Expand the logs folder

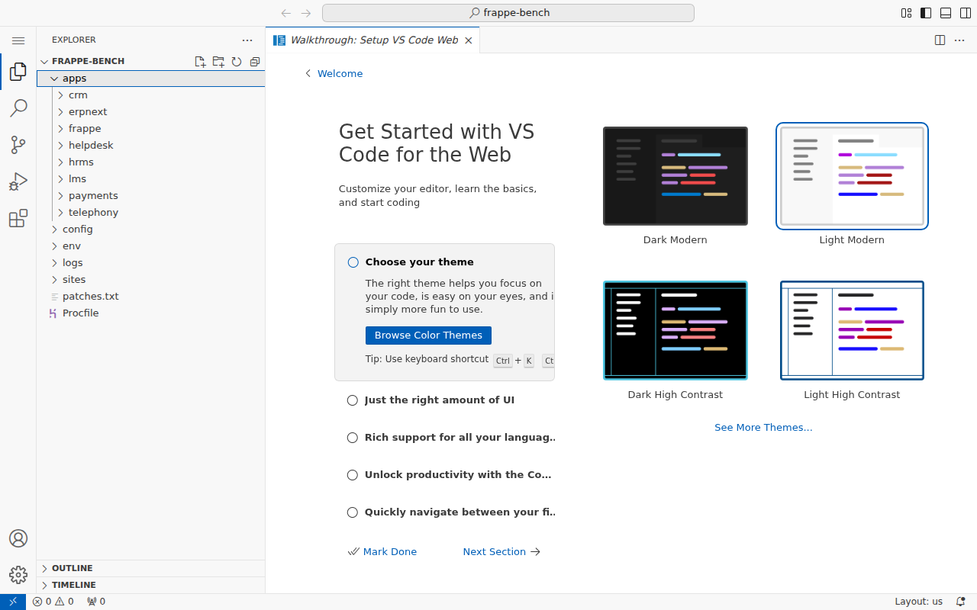[x=151, y=263]
